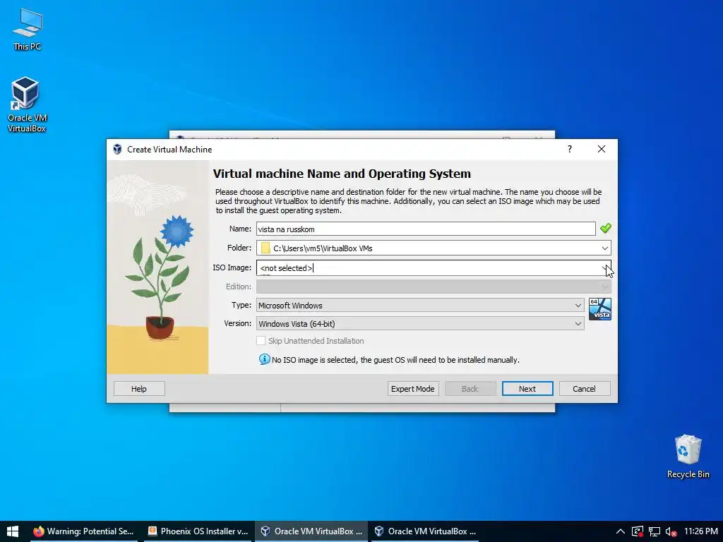This screenshot has height=542, width=723.
Task: Click the folder icon in the Folder field
Action: click(265, 248)
